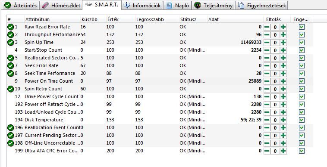This screenshot has height=167, width=327.
Task: Click green check icon for Throughput Performance
Action: pyautogui.click(x=10, y=34)
